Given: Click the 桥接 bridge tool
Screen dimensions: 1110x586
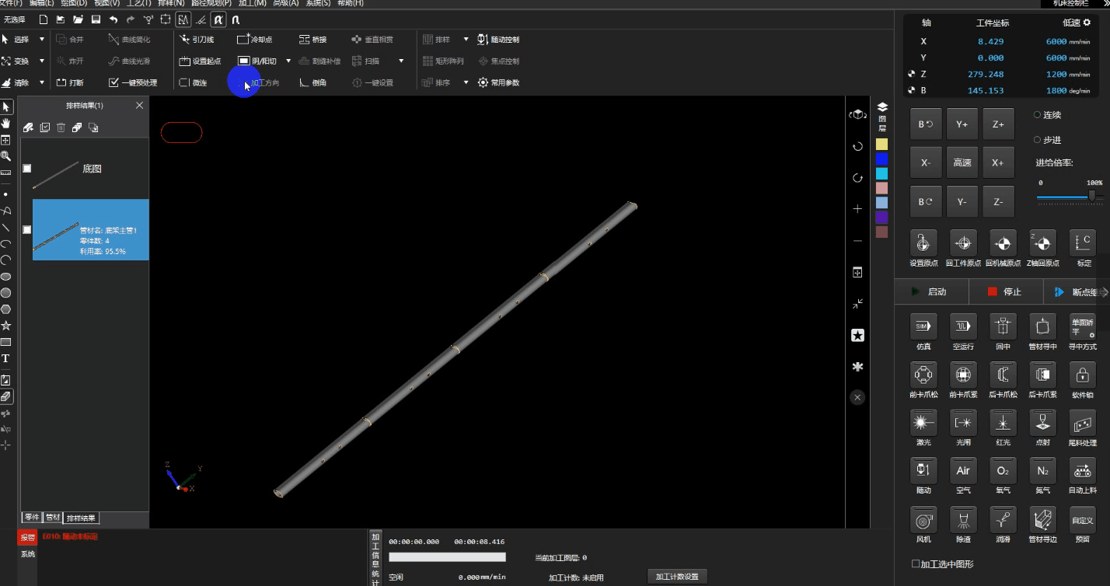Looking at the screenshot, I should point(312,39).
